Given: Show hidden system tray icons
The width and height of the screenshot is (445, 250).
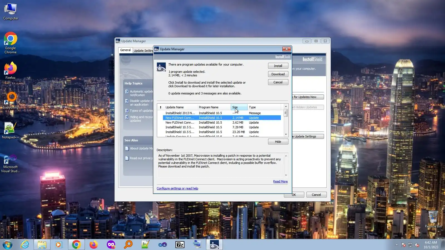Looking at the screenshot, I should pyautogui.click(x=397, y=245).
